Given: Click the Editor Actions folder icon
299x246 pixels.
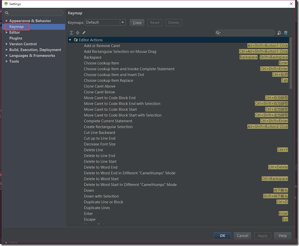Looking at the screenshot, I should 76,40.
